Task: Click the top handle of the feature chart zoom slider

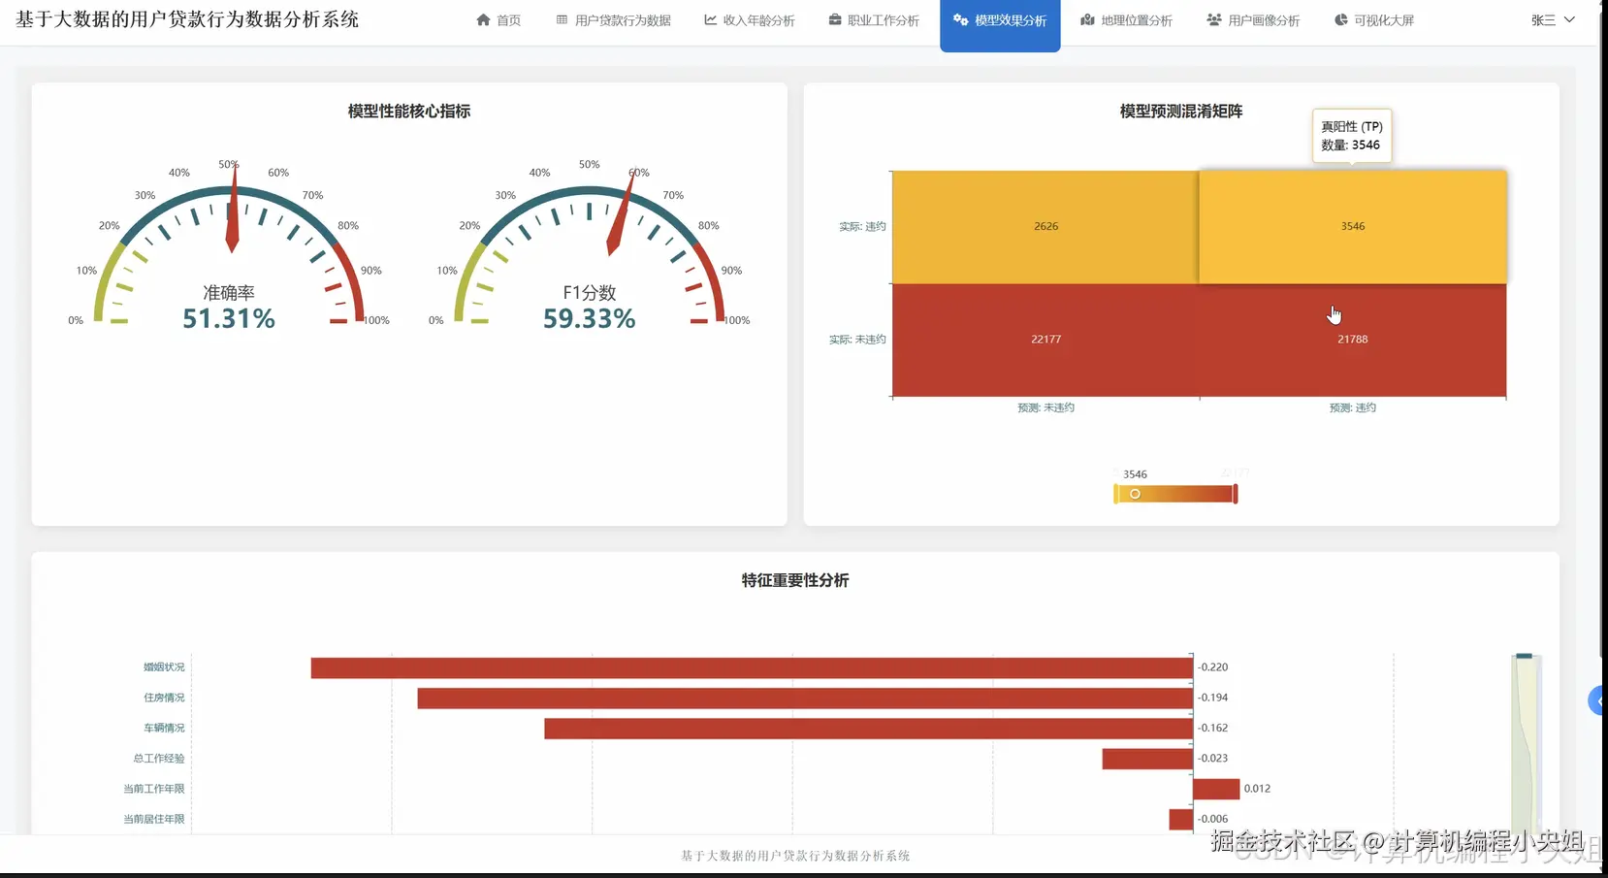Action: 1525,657
